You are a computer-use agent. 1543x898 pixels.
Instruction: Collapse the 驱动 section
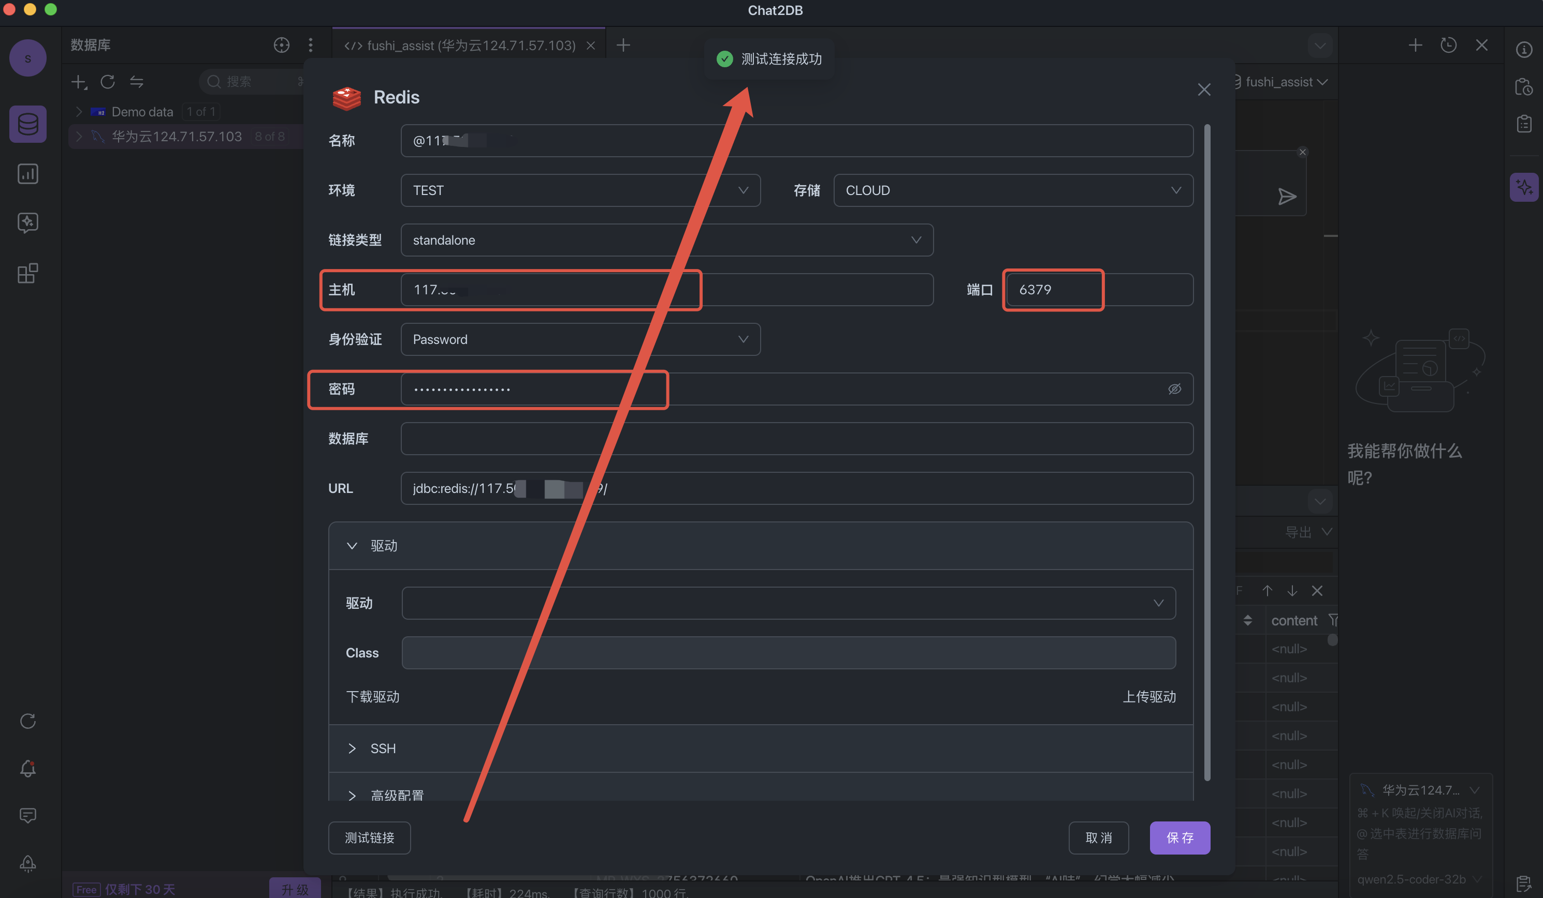coord(352,546)
